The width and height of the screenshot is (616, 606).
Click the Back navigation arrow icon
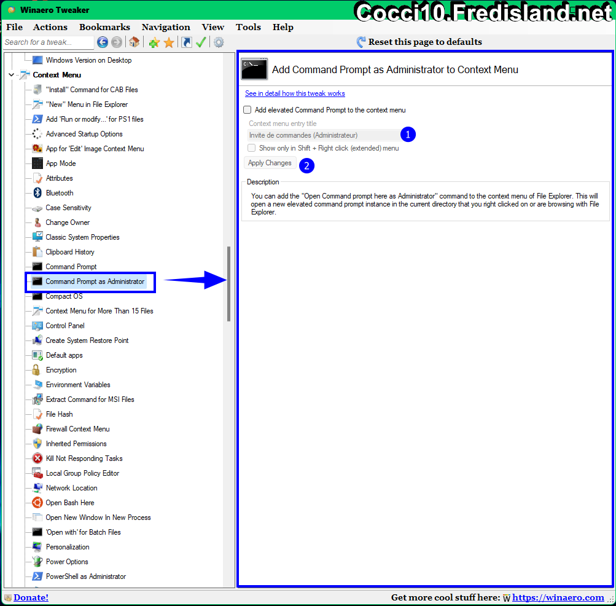103,42
